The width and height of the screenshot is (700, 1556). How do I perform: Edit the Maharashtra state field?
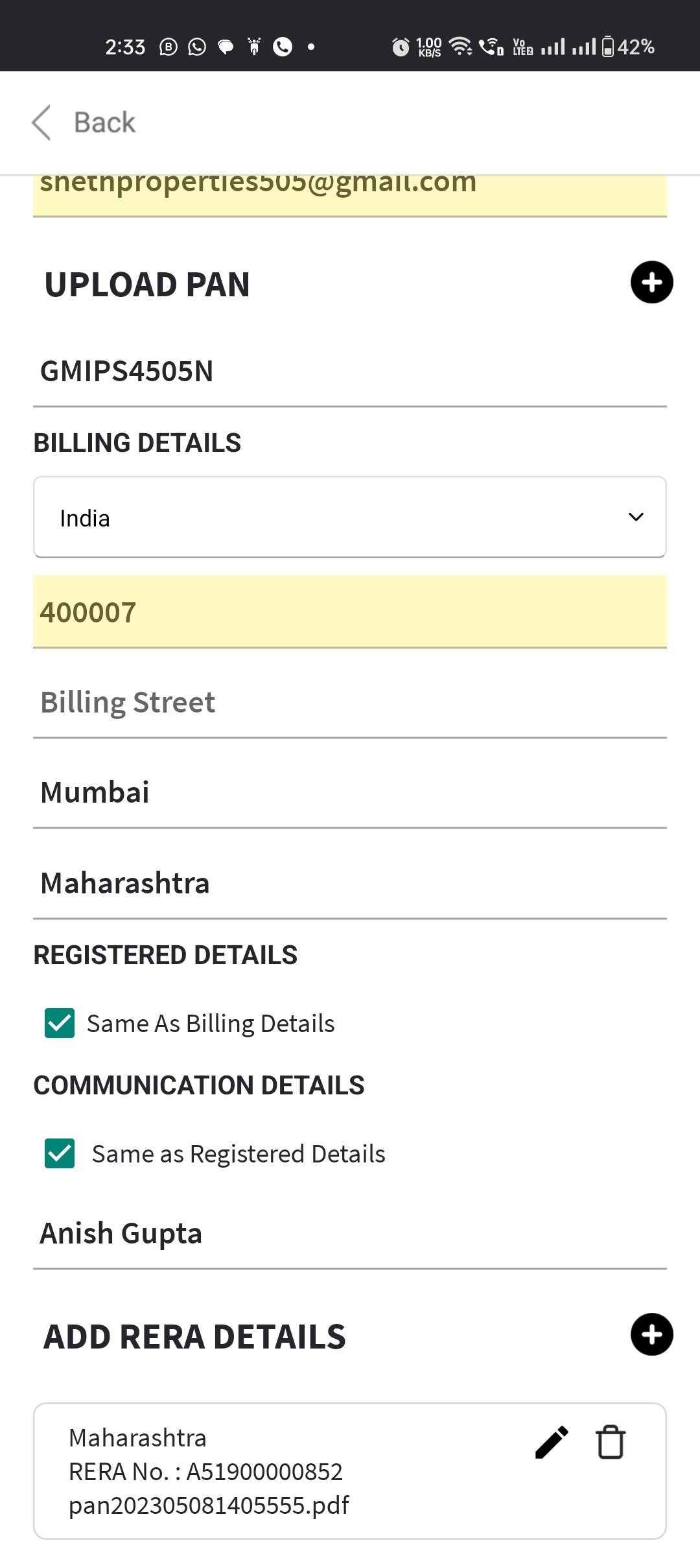[350, 884]
